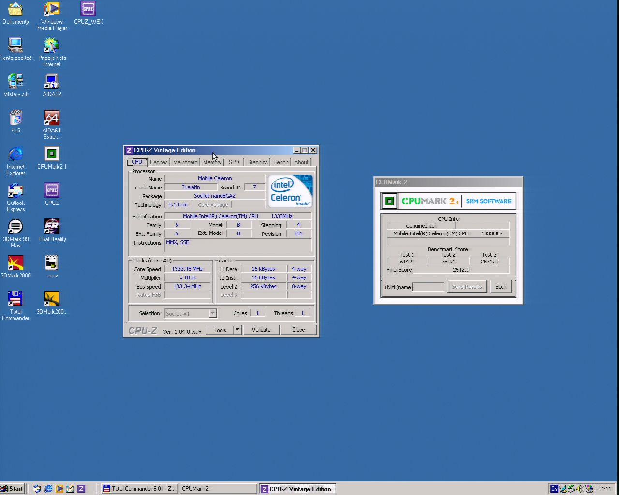Switch to the Caches tab
The width and height of the screenshot is (619, 495).
point(159,162)
